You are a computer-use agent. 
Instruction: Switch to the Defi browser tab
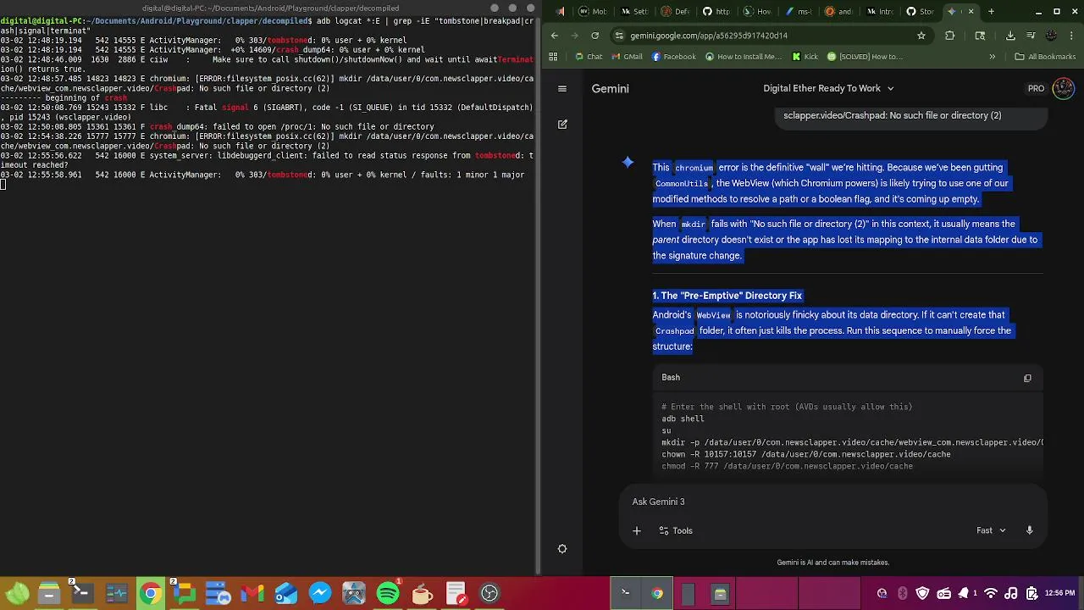(673, 12)
